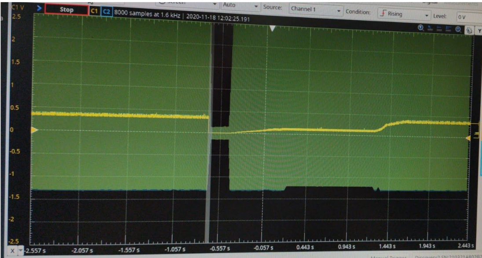Open the Source Channel 1 dropdown

click(x=315, y=9)
